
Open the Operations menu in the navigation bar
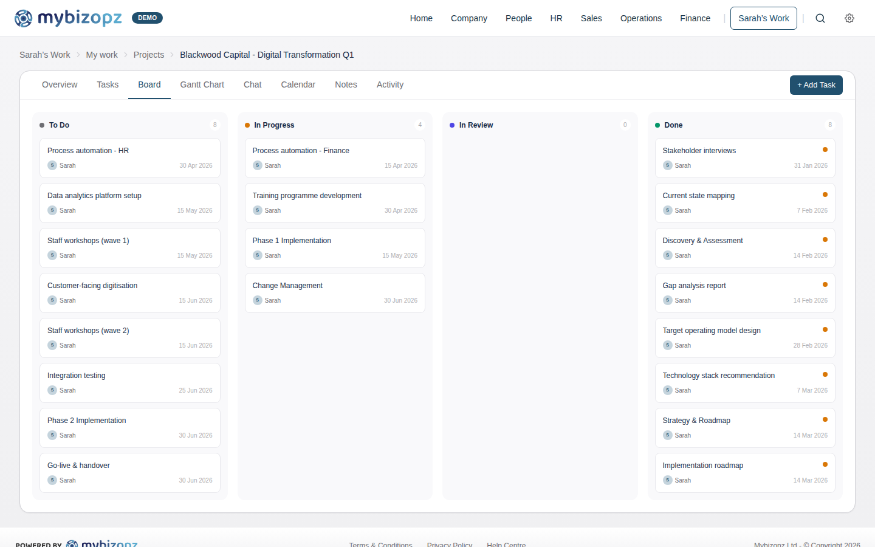[x=640, y=18]
